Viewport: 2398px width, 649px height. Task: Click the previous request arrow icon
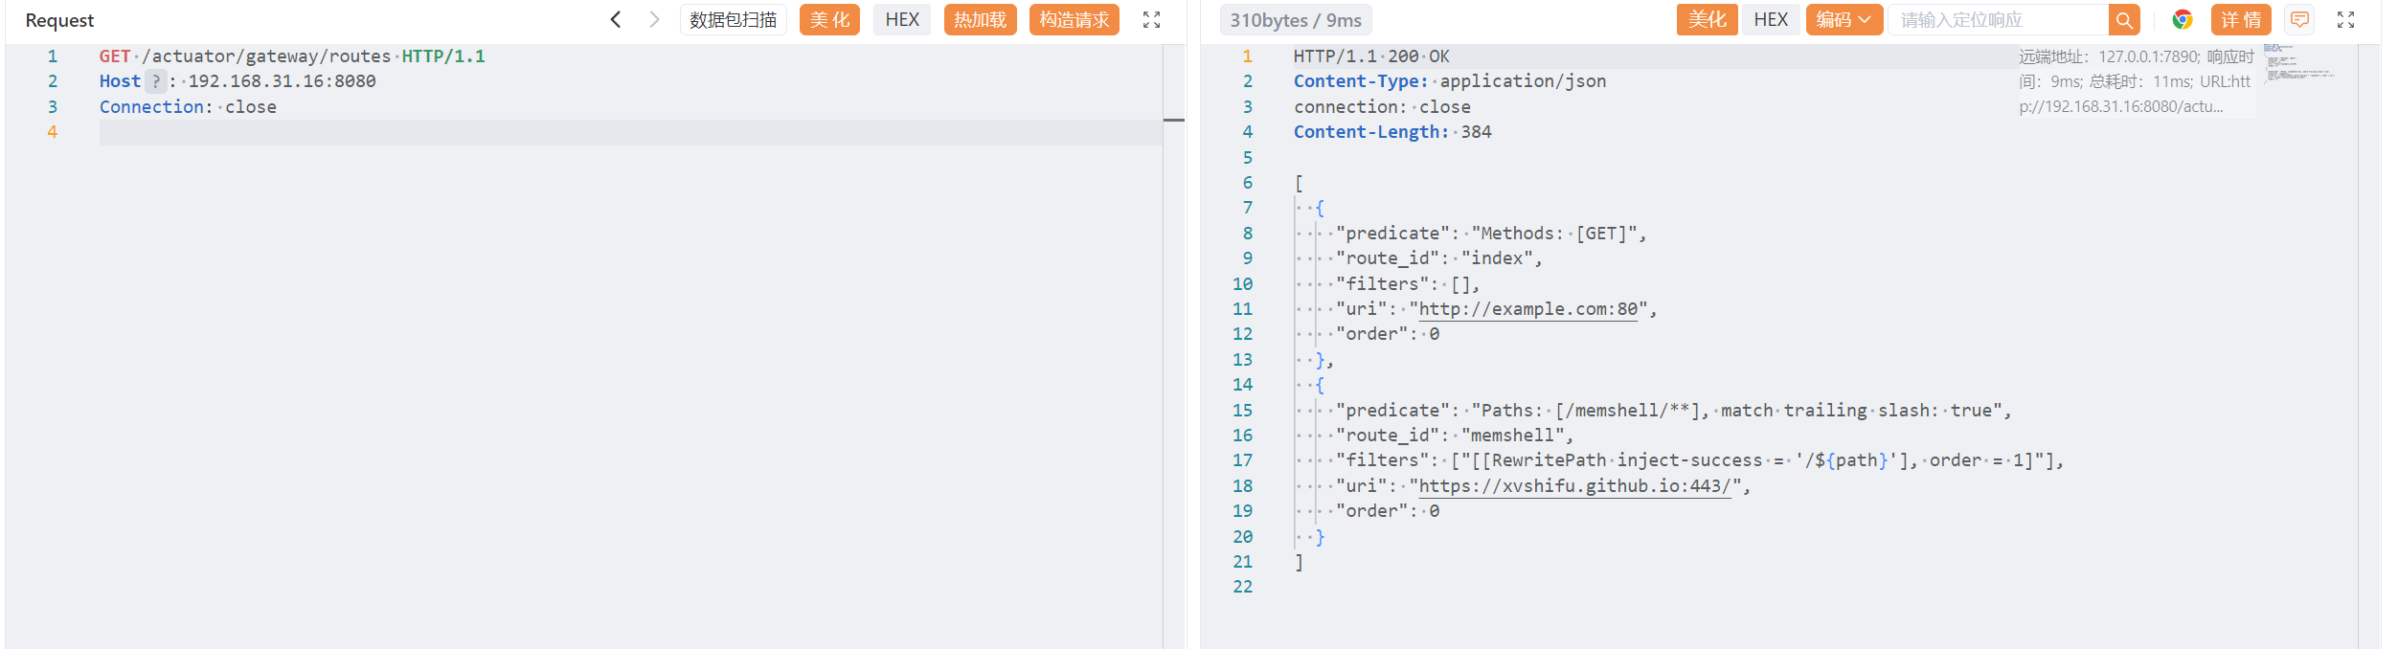[616, 19]
